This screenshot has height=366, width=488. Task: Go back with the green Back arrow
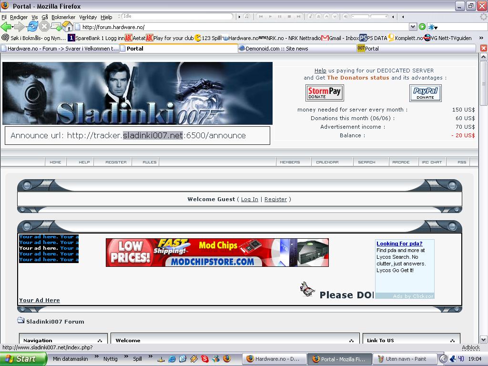pyautogui.click(x=5, y=27)
